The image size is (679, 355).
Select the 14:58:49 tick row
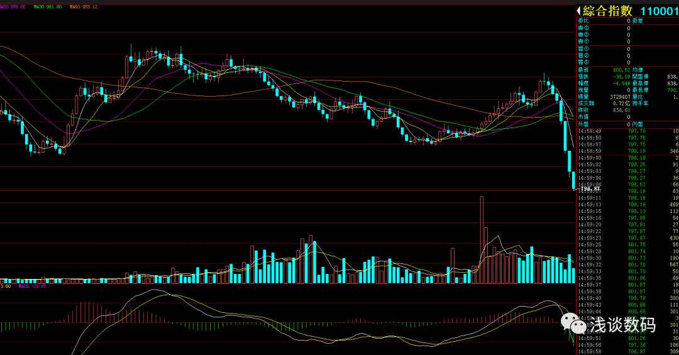(628, 131)
